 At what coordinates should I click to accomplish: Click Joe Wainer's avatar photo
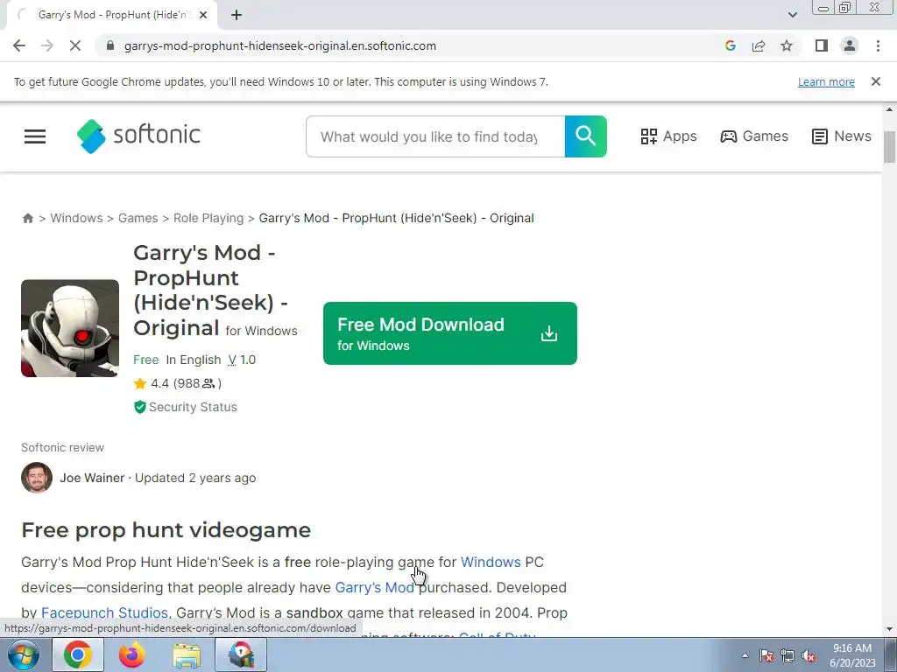[37, 478]
